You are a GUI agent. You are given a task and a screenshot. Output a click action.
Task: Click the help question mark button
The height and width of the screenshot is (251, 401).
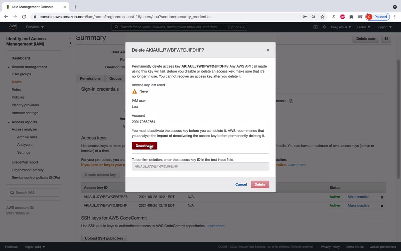click(x=386, y=39)
